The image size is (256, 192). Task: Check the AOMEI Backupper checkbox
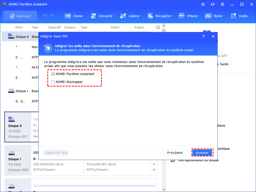[53, 82]
